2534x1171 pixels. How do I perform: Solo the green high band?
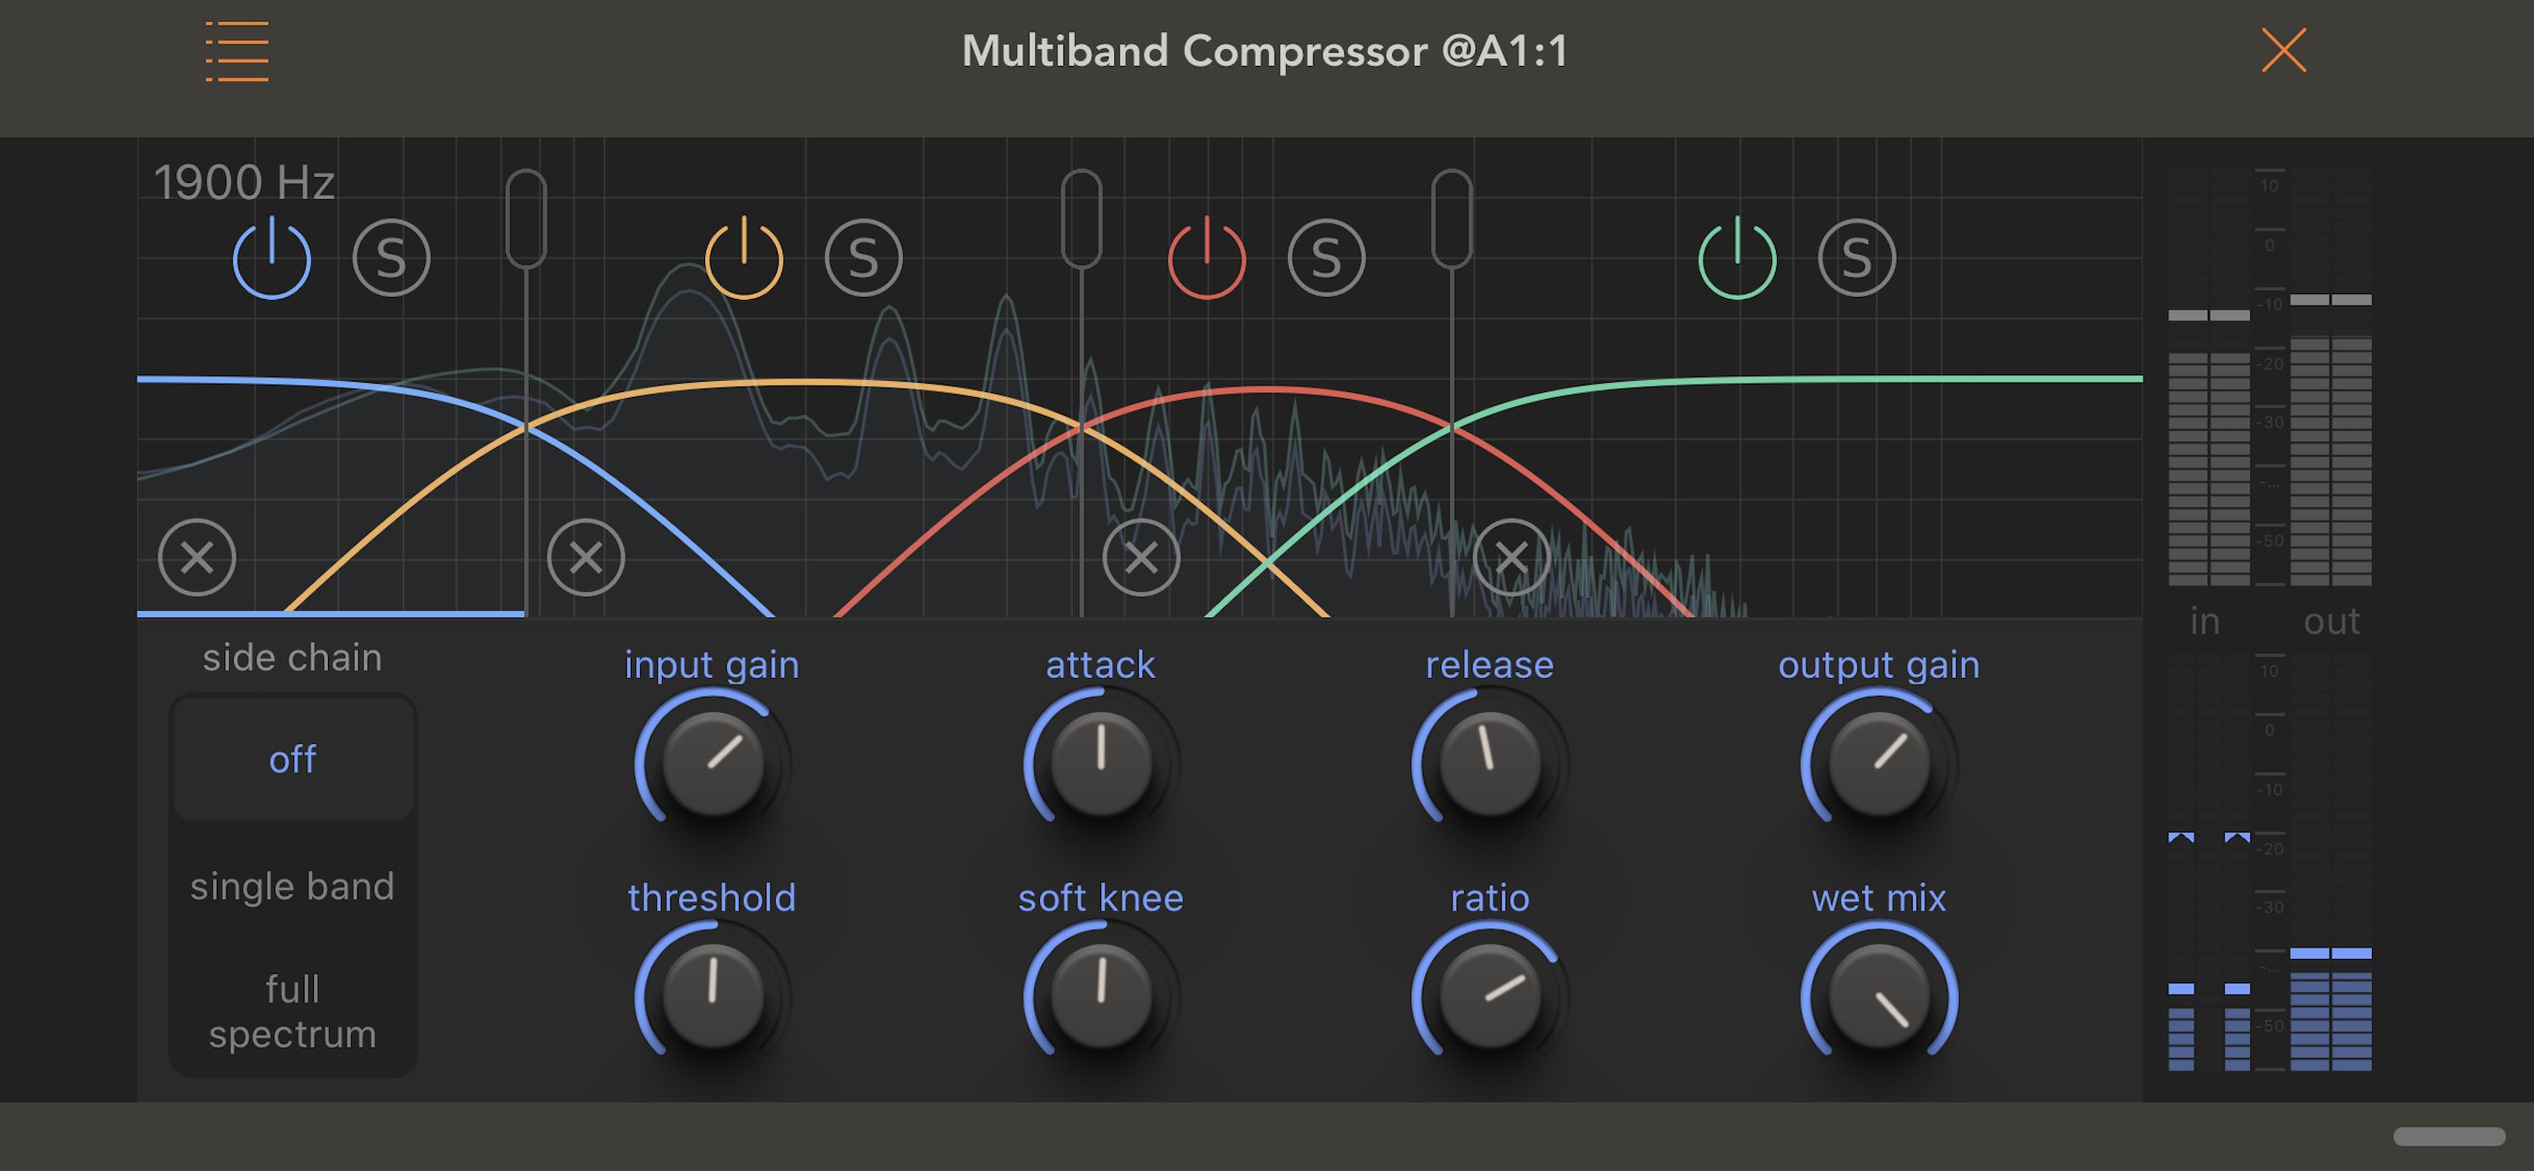click(x=1856, y=257)
